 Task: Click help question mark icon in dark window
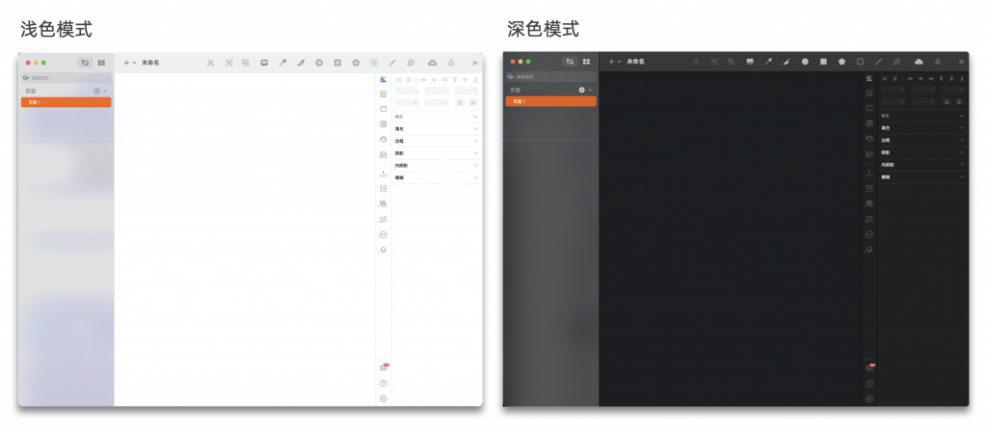pyautogui.click(x=868, y=384)
